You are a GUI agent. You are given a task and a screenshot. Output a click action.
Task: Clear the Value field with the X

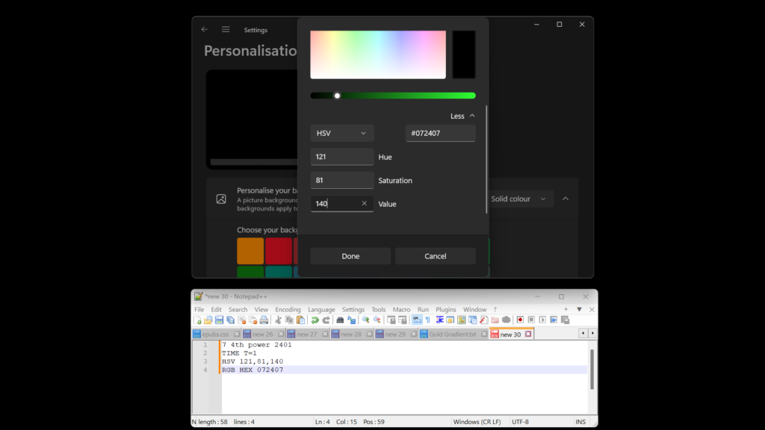tap(365, 204)
